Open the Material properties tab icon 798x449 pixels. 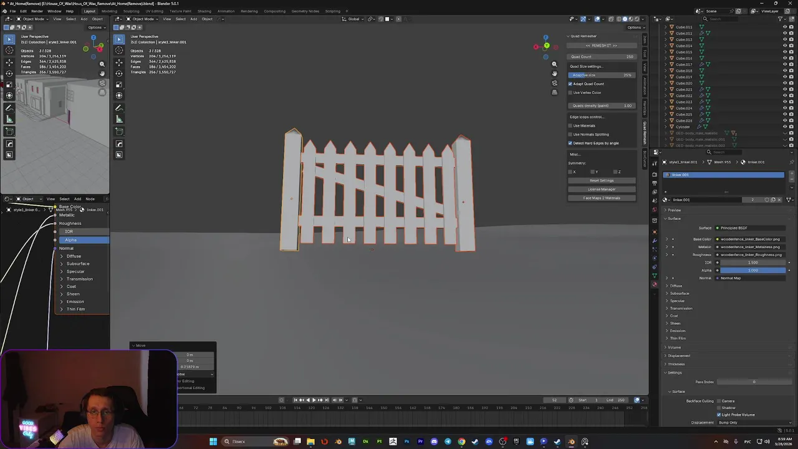point(655,284)
